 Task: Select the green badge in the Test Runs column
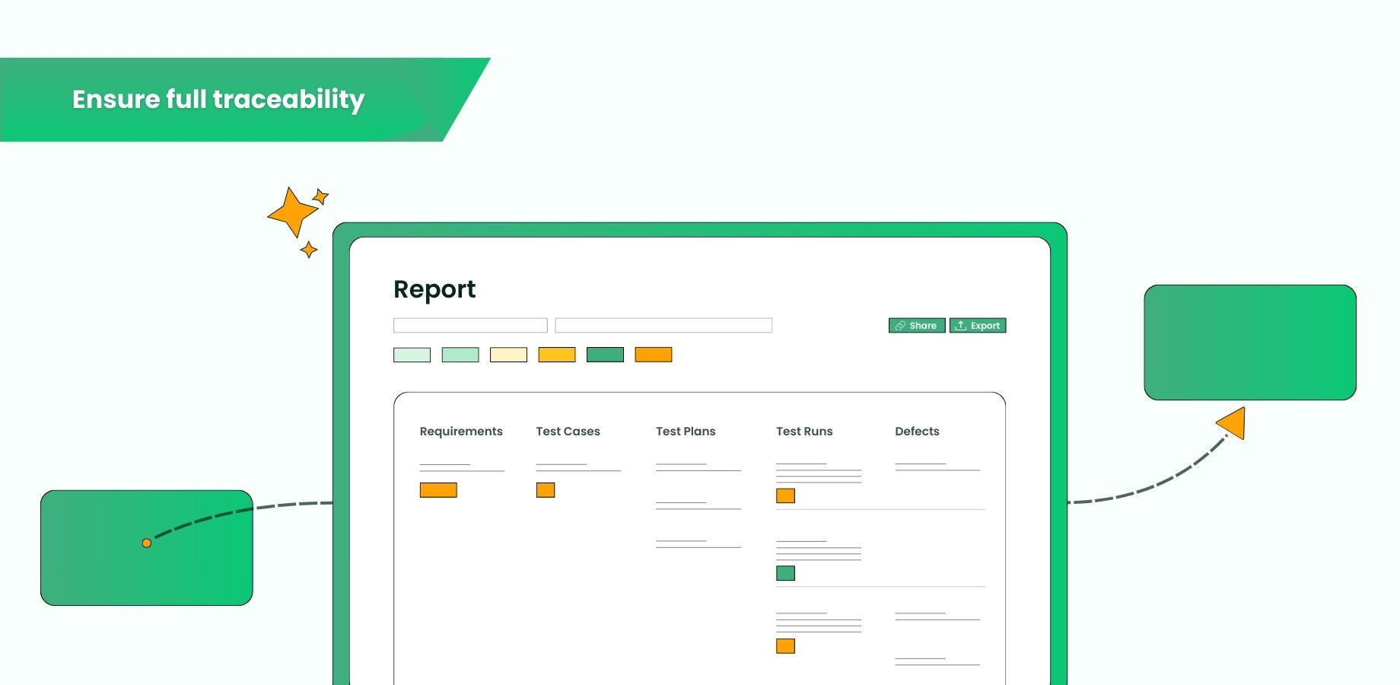coord(785,572)
